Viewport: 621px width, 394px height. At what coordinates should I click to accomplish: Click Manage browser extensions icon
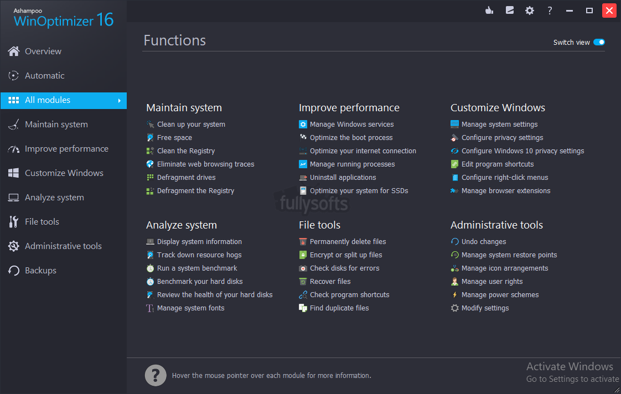tap(454, 191)
